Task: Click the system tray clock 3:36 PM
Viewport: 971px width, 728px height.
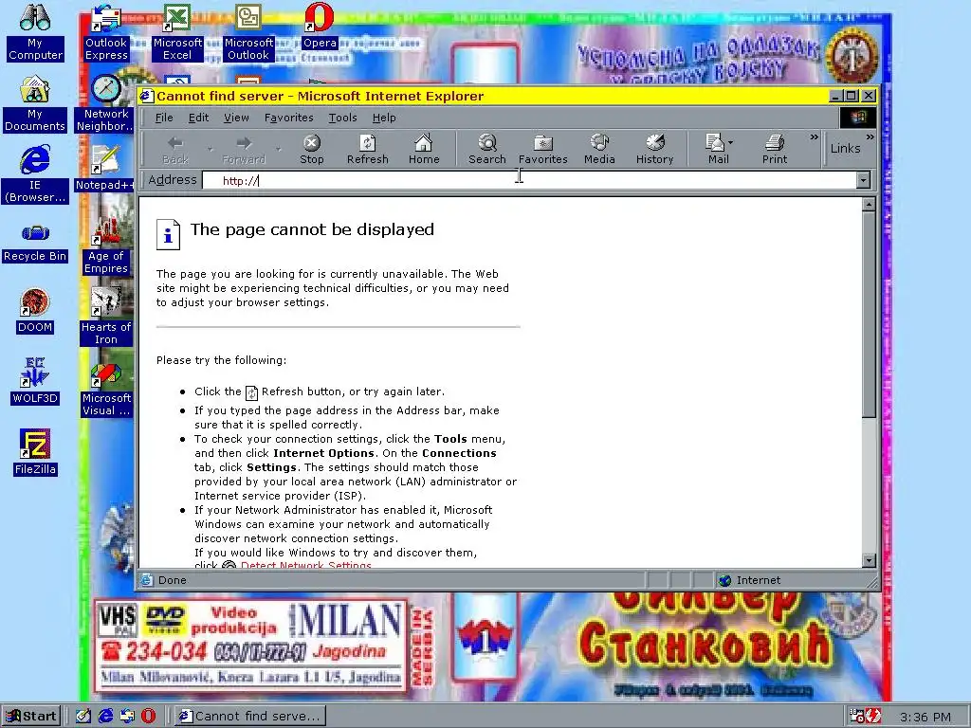Action: (925, 717)
